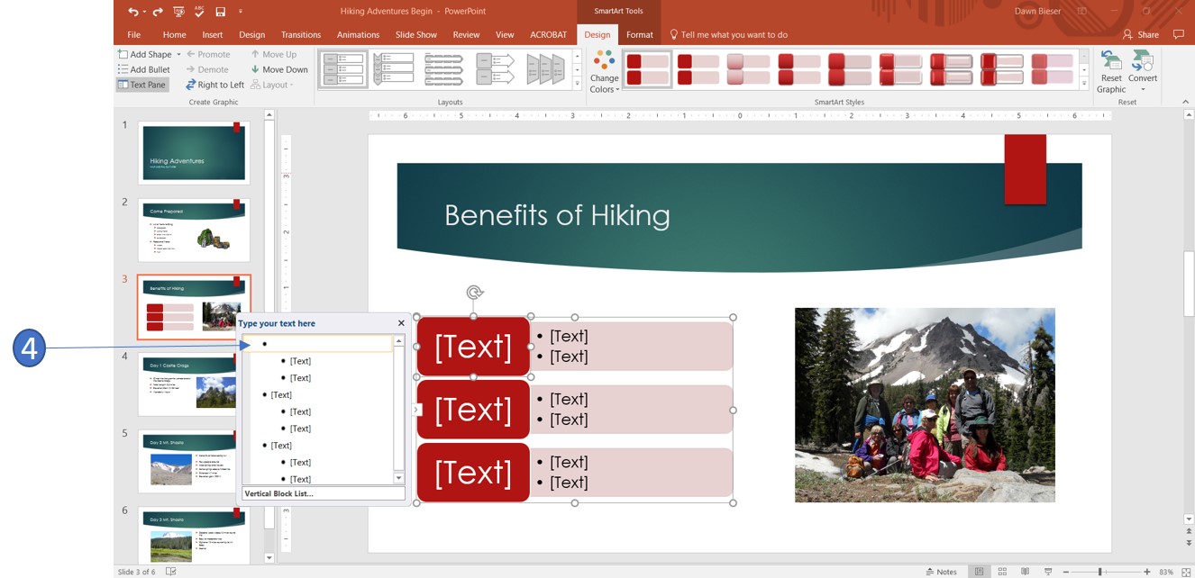Click zoom in plus button
Viewport: 1195px width, 578px height.
click(x=1146, y=572)
